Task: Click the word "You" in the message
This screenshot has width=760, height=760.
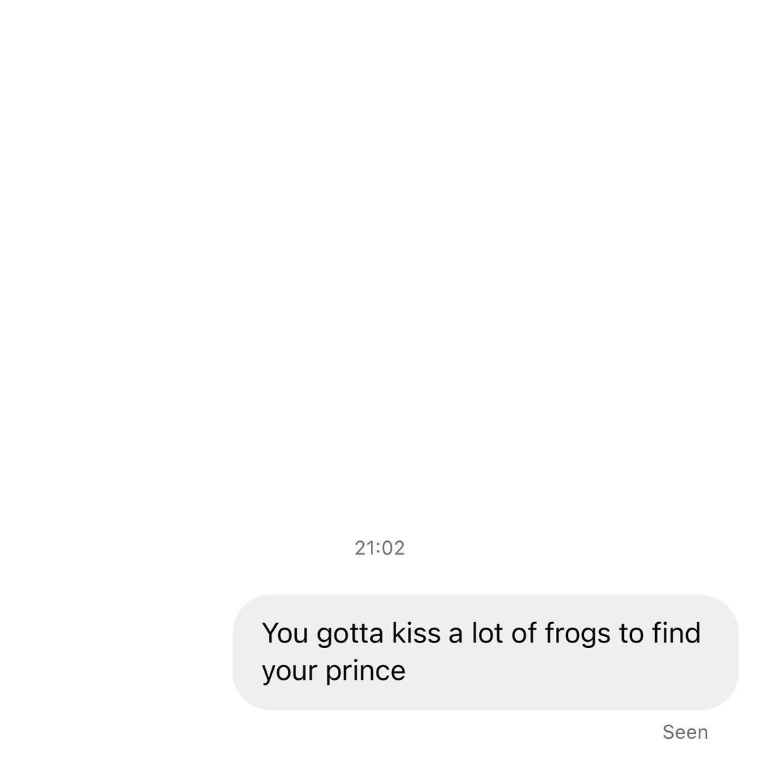Action: point(284,633)
